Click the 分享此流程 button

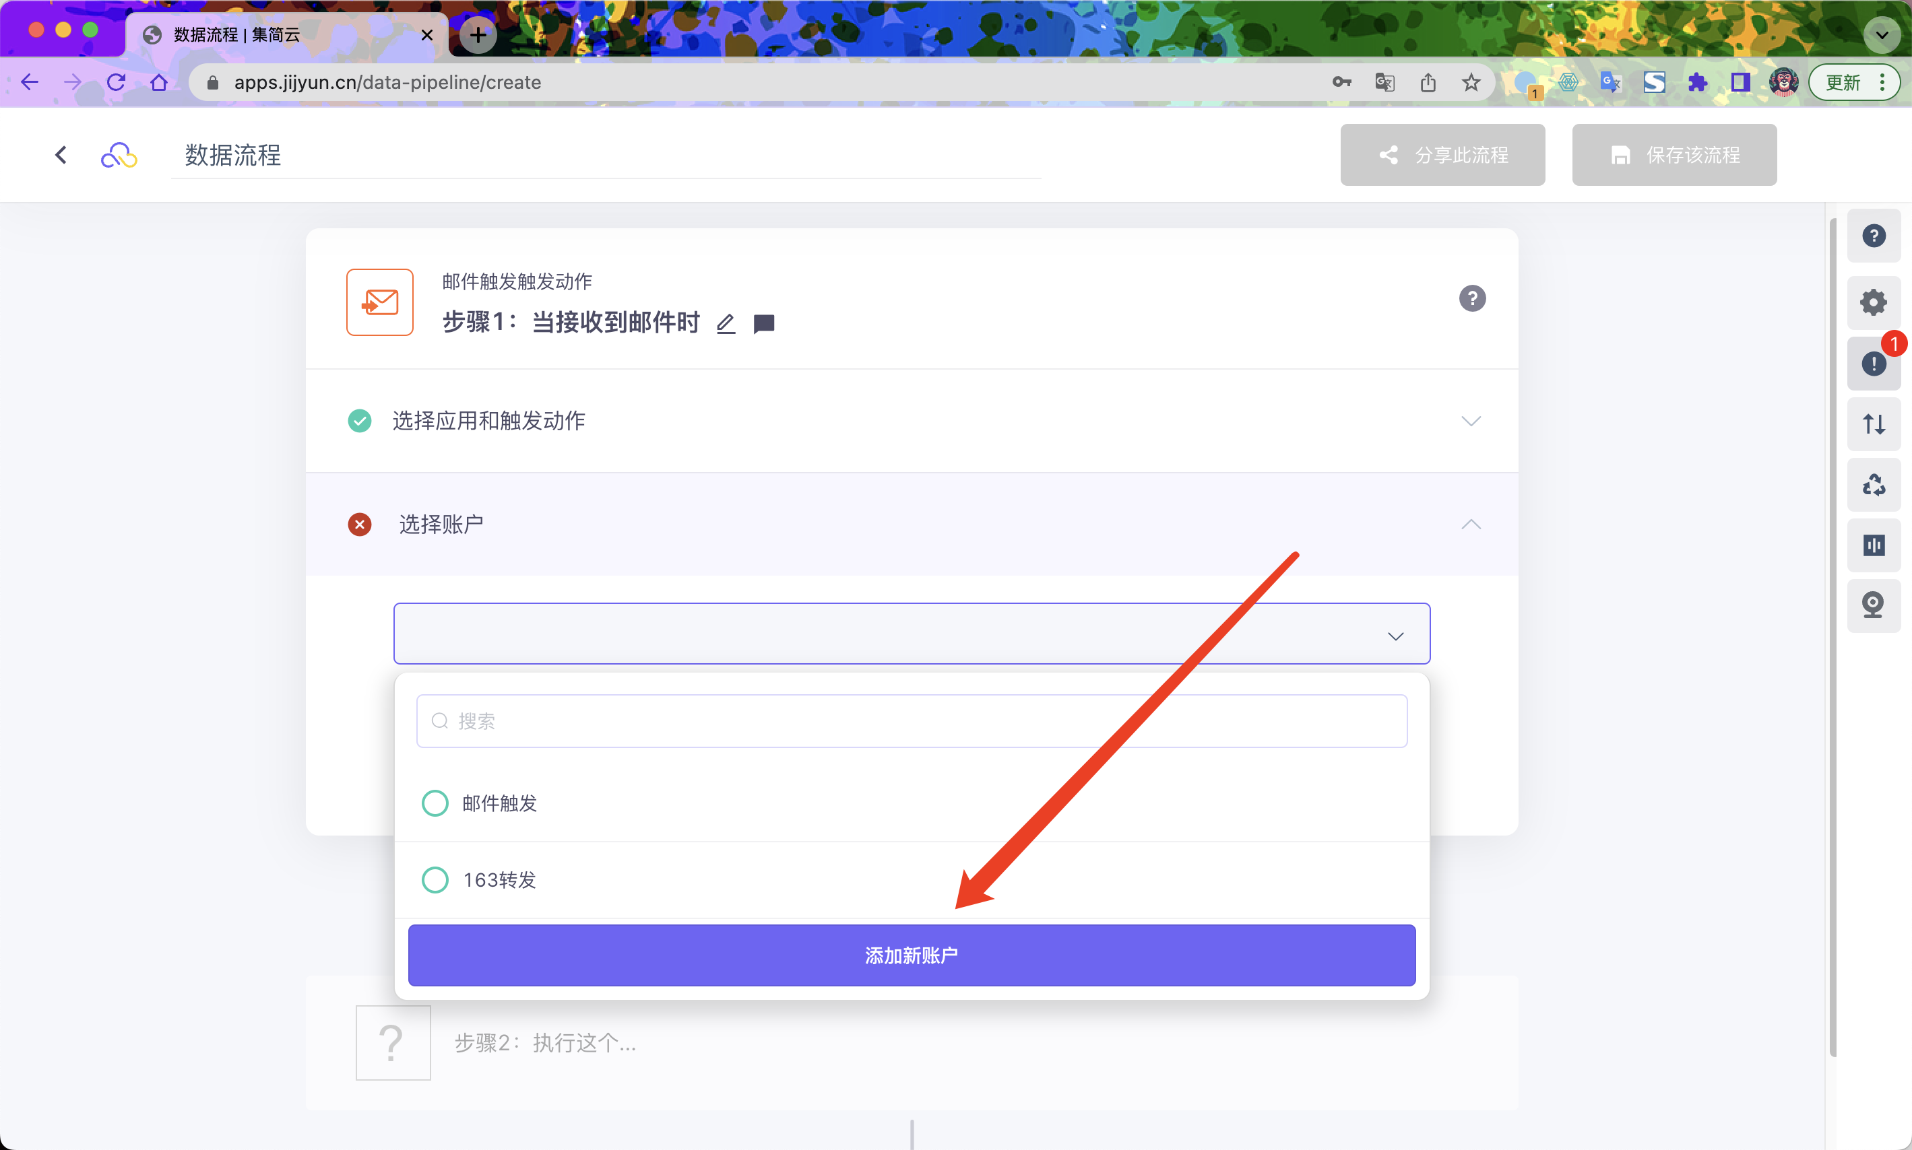pos(1442,155)
